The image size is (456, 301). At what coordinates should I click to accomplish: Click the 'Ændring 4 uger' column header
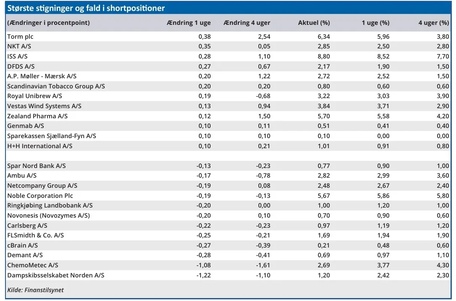coord(247,23)
